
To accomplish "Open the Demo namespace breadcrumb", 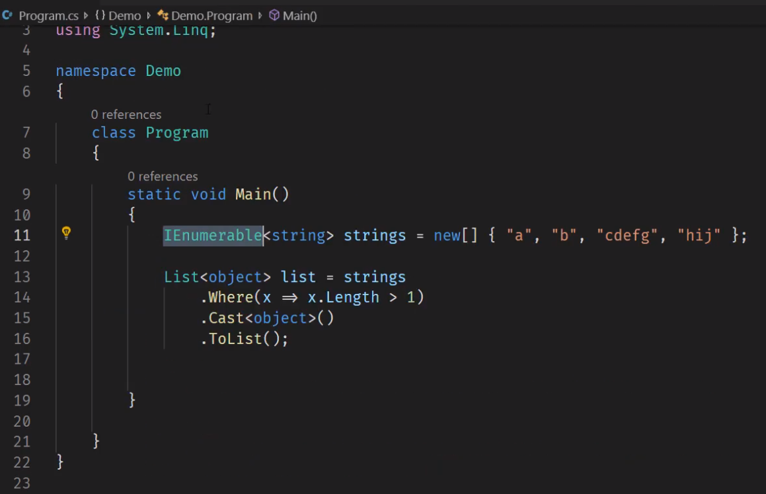I will [x=125, y=15].
